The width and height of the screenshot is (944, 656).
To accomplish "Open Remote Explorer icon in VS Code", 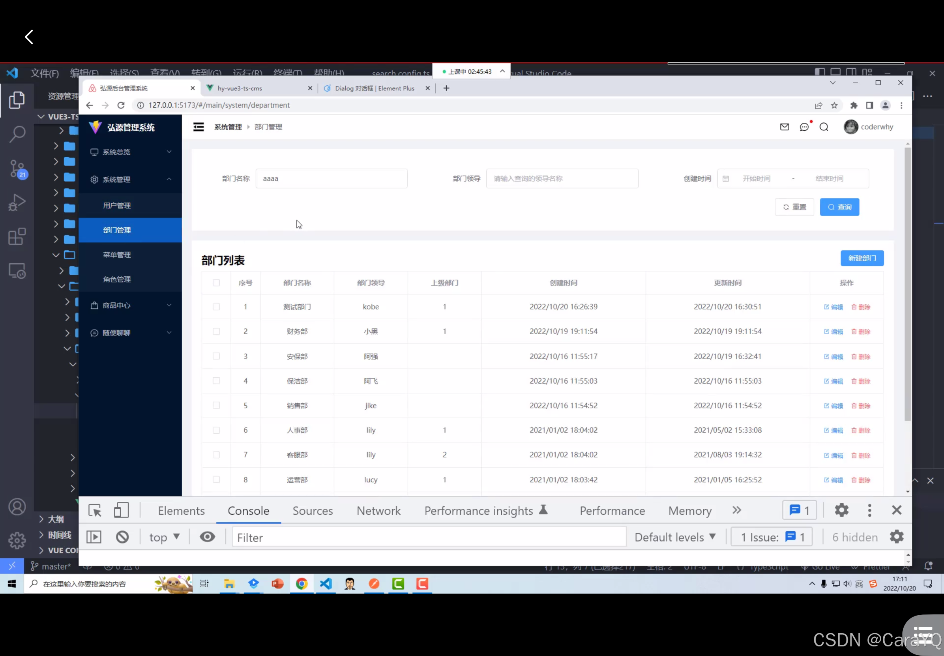I will pyautogui.click(x=17, y=271).
